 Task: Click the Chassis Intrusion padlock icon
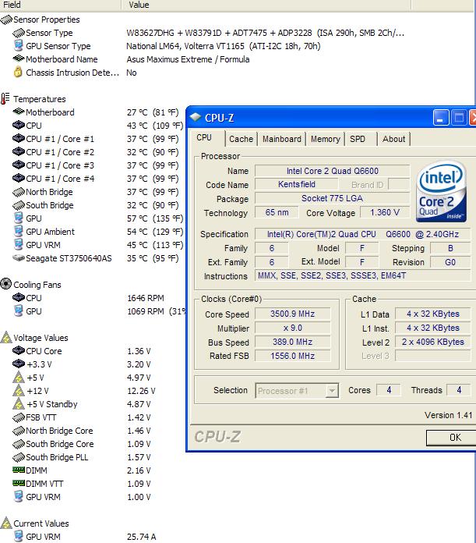18,72
